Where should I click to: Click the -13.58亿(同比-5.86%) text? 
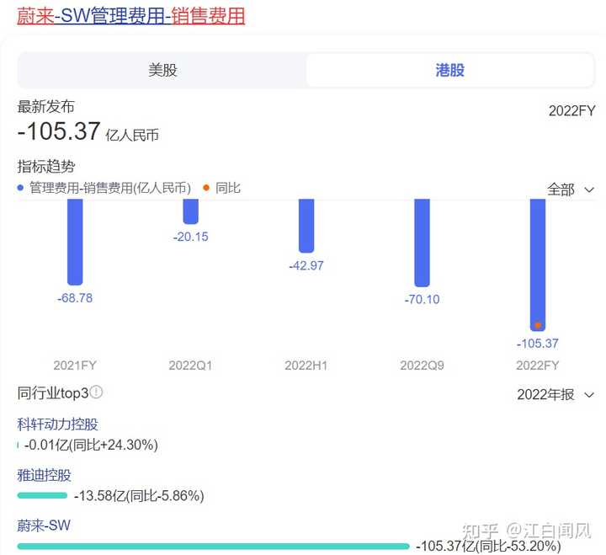pyautogui.click(x=139, y=495)
